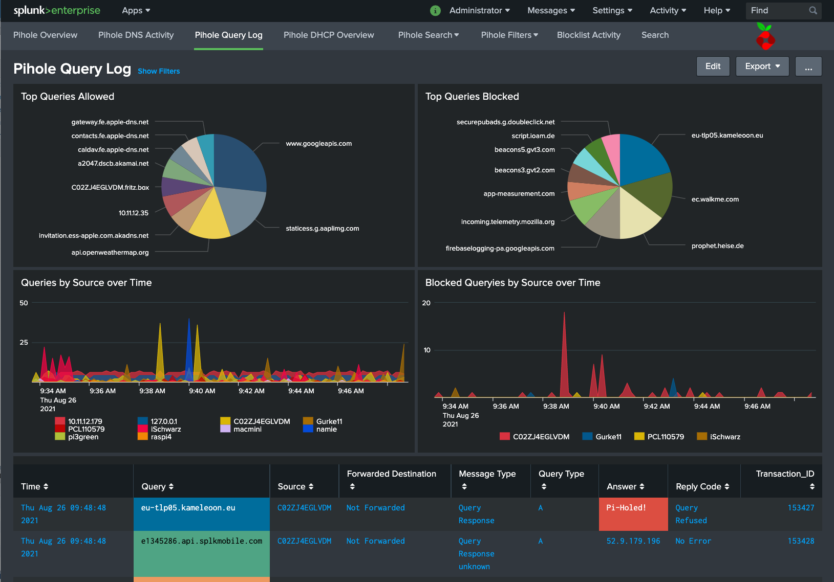Sort by Reply Code column arrows
The width and height of the screenshot is (834, 582).
click(x=727, y=486)
